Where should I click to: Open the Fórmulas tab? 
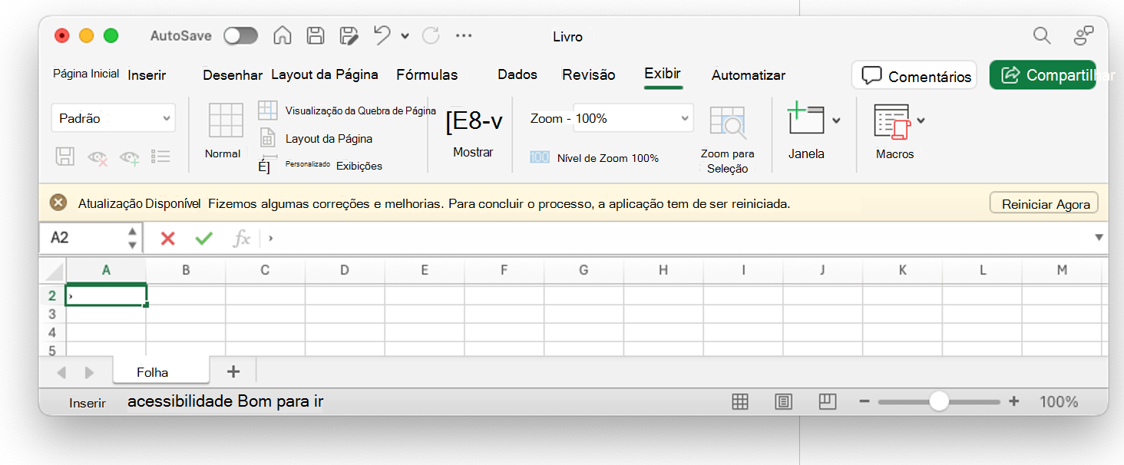427,74
